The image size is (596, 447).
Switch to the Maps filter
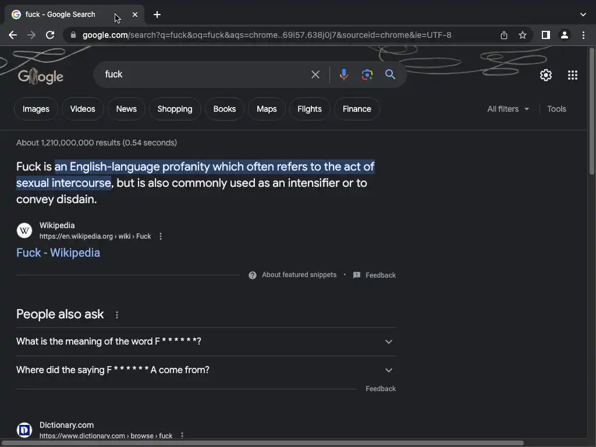coord(267,109)
